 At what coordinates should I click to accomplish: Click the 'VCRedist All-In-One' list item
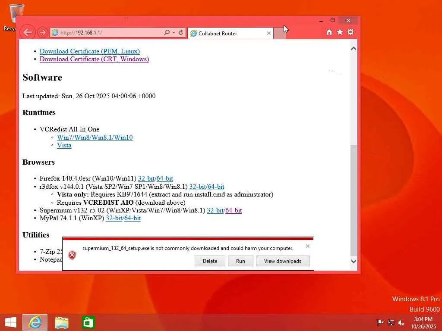(x=69, y=129)
